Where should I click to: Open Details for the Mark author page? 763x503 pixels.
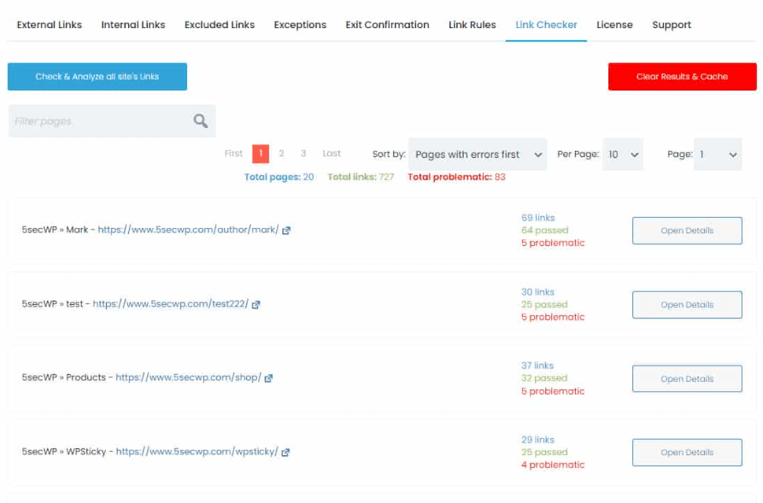point(687,231)
